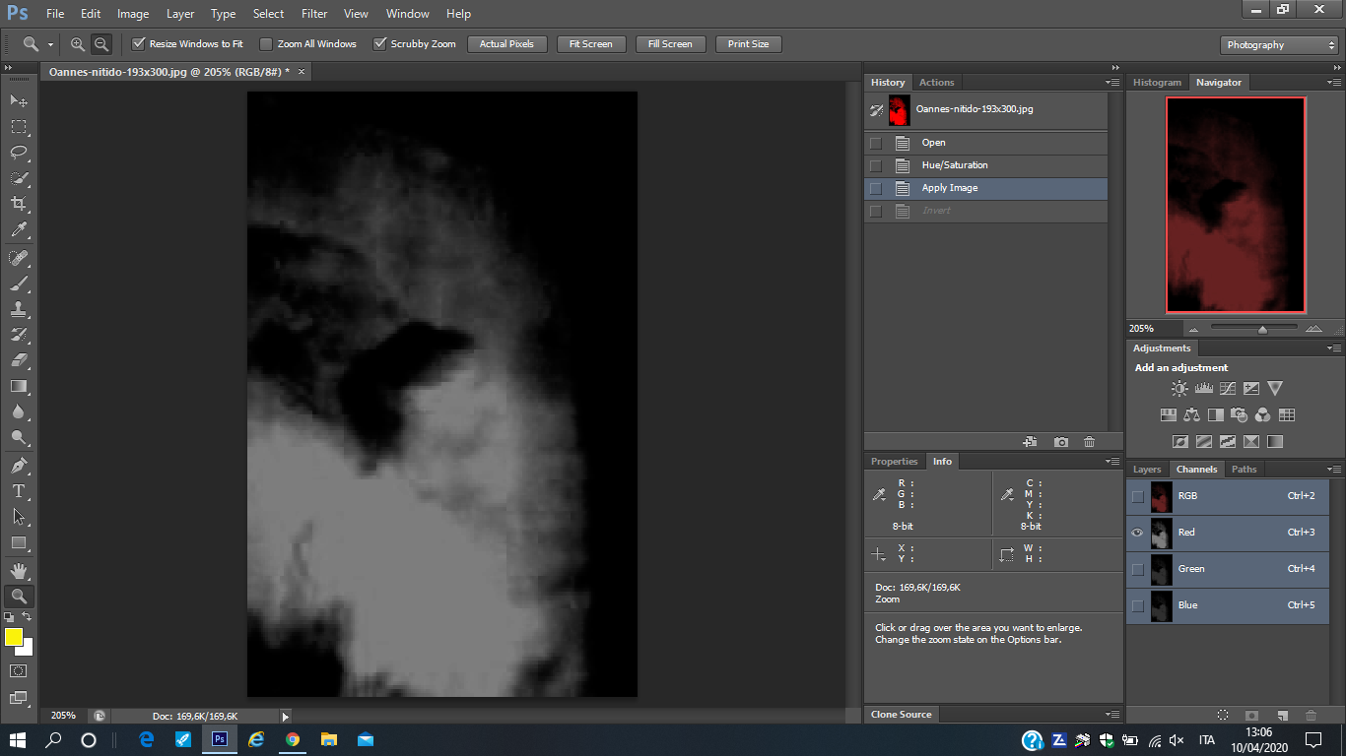1346x756 pixels.
Task: Select the Horizontal Type tool
Action: tap(19, 491)
